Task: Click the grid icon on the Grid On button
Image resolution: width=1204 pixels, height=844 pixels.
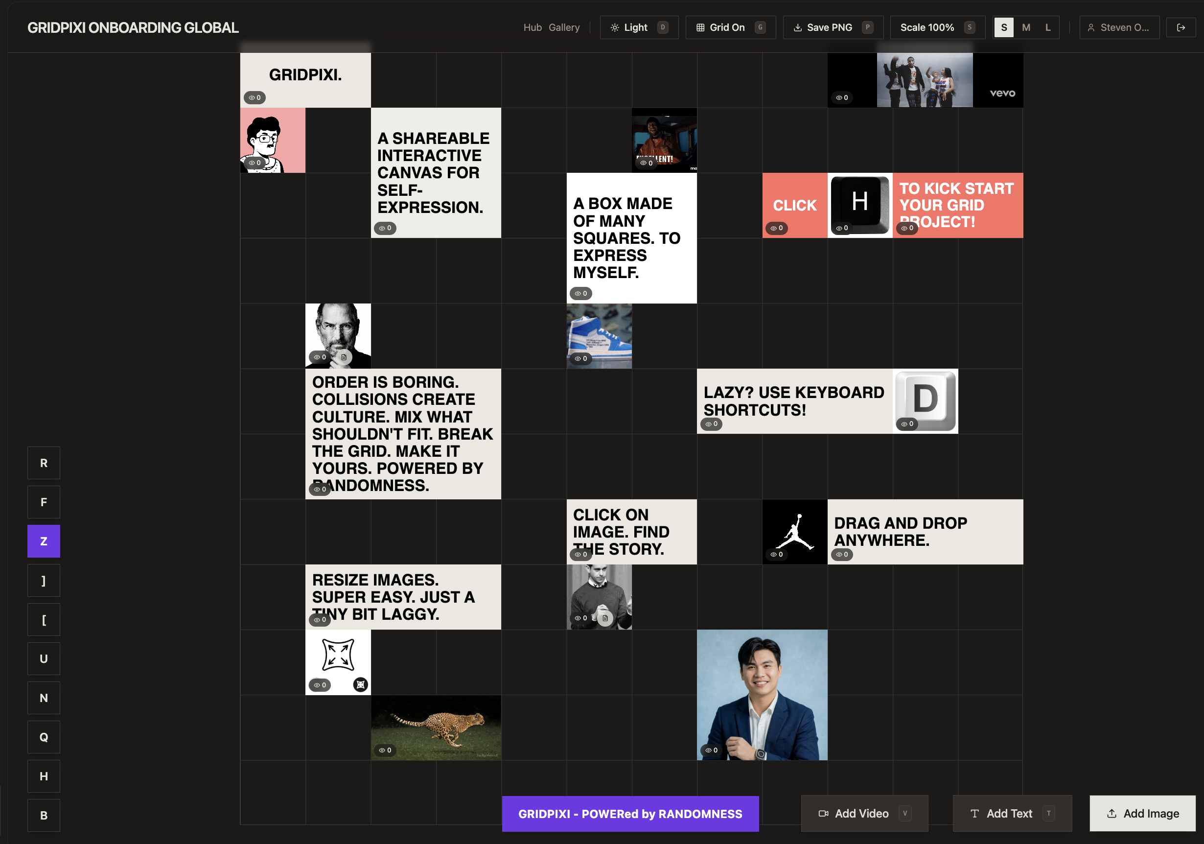Action: click(x=700, y=27)
